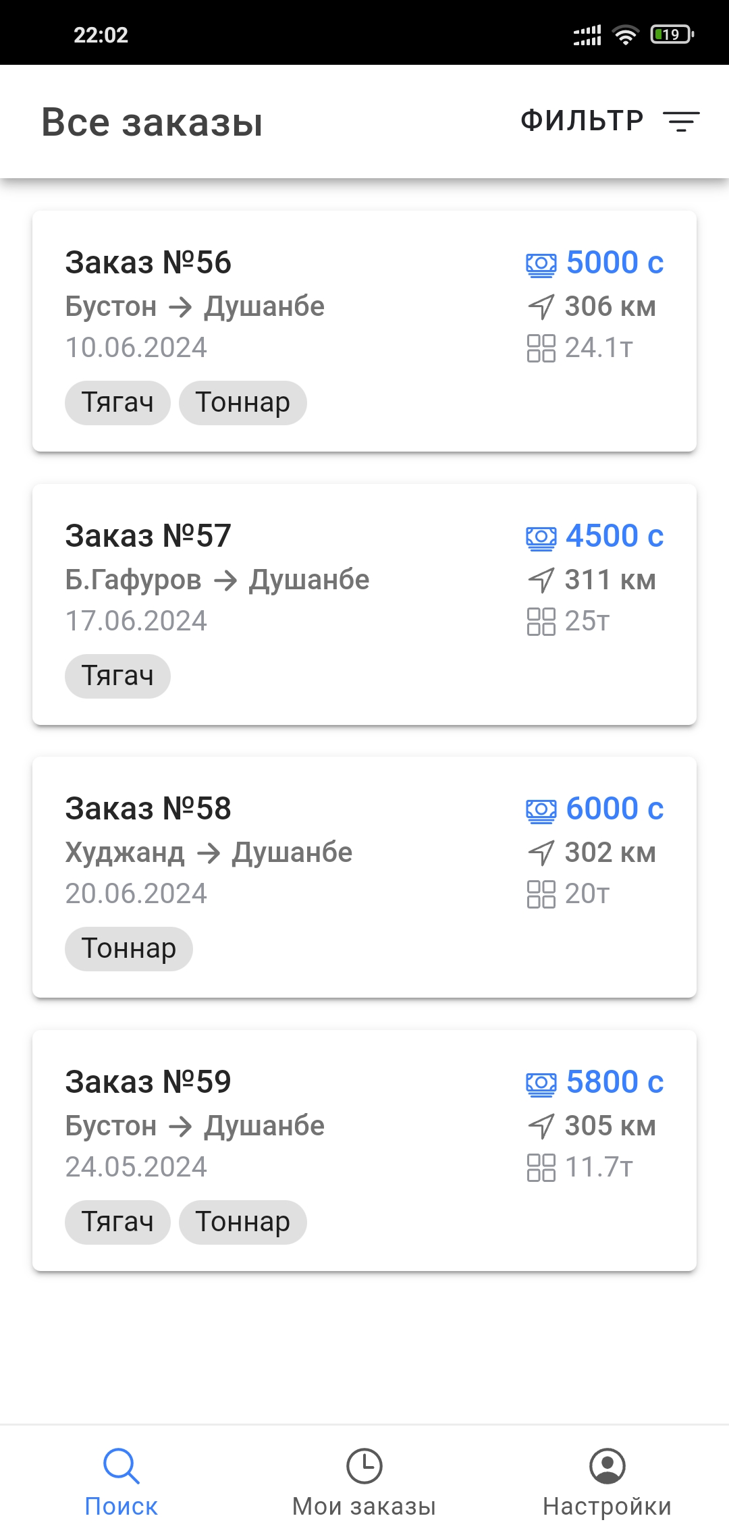
Task: Open order Заказ №56 title
Action: click(148, 263)
